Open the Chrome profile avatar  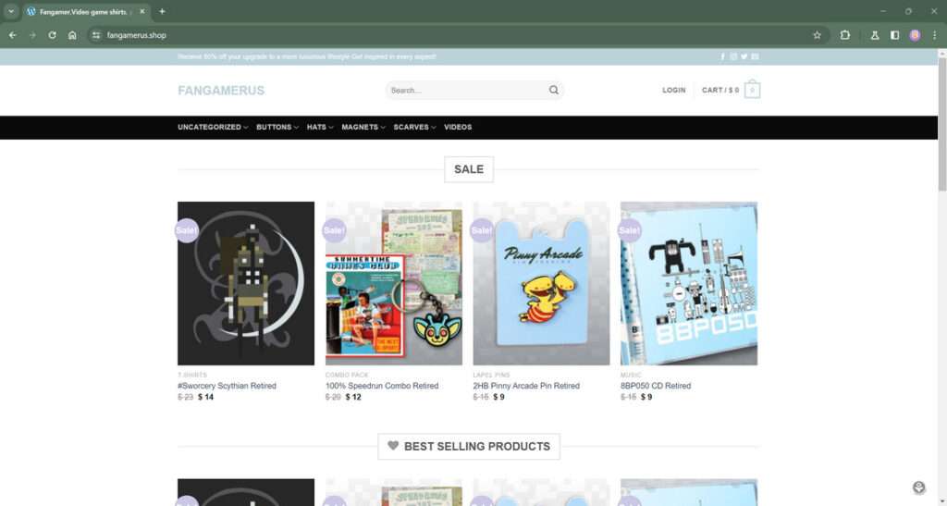click(915, 35)
